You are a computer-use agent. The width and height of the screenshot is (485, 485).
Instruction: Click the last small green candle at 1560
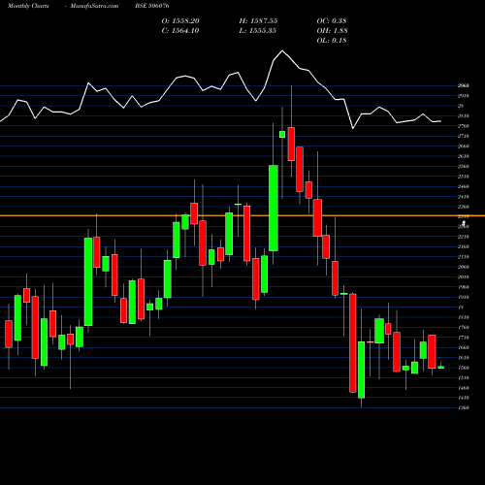441,368
